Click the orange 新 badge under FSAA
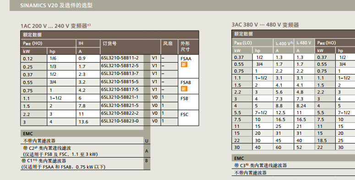 (x=184, y=64)
